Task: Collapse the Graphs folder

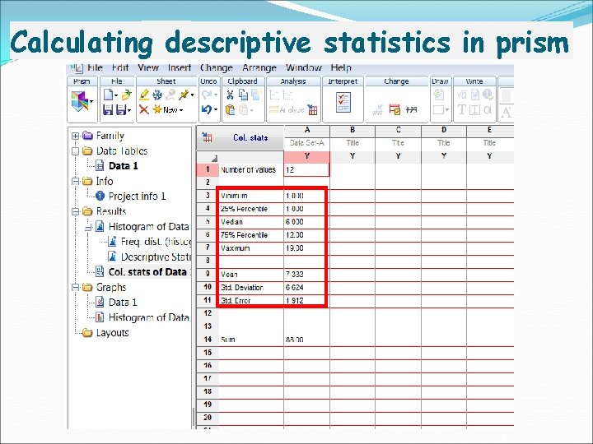Action: (x=75, y=287)
